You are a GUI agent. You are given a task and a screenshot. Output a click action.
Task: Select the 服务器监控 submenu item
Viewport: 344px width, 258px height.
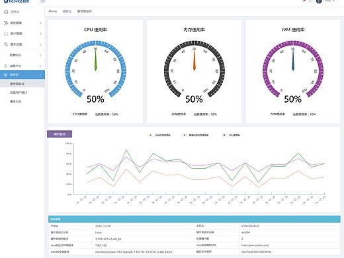pyautogui.click(x=17, y=84)
